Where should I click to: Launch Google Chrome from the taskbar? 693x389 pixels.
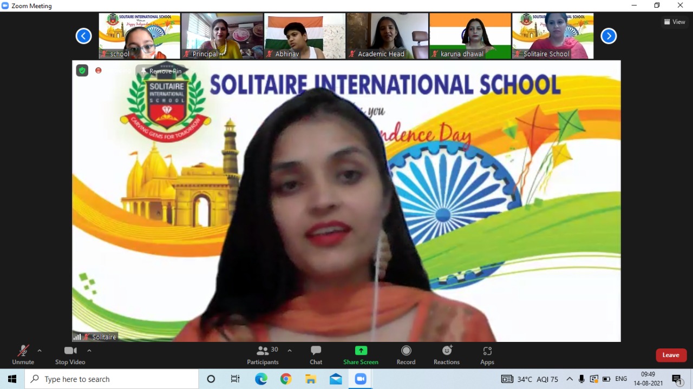(x=286, y=379)
